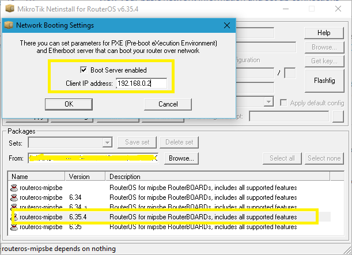
Task: Close the MikroTik Netinstall window
Action: pos(338,9)
